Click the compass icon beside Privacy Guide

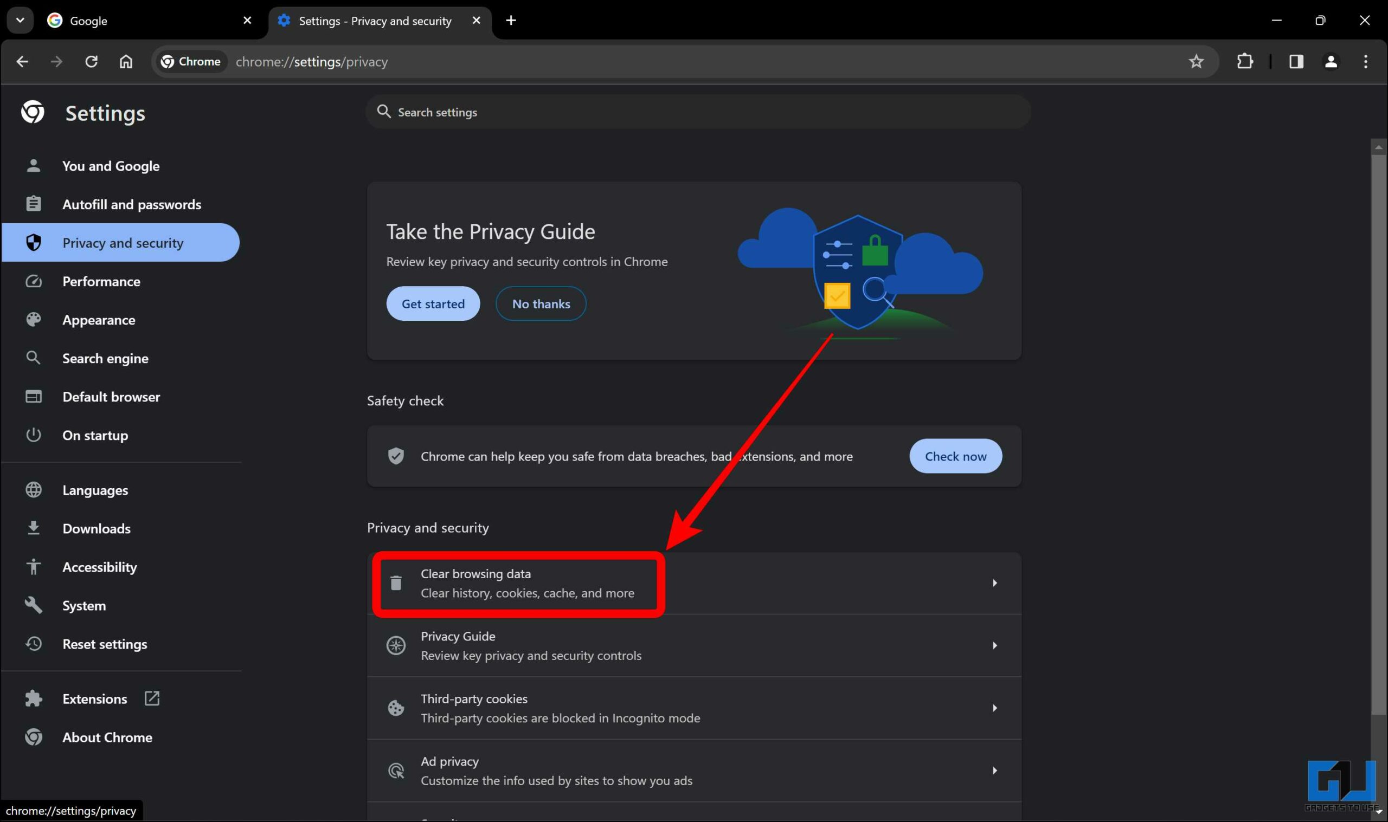coord(396,646)
